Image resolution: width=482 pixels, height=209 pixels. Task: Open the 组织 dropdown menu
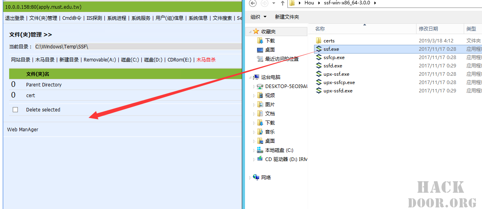click(x=258, y=17)
